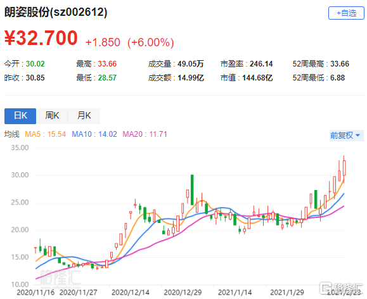
Task: Click the latest red candlestick at chart's right end
Action: tap(344, 168)
